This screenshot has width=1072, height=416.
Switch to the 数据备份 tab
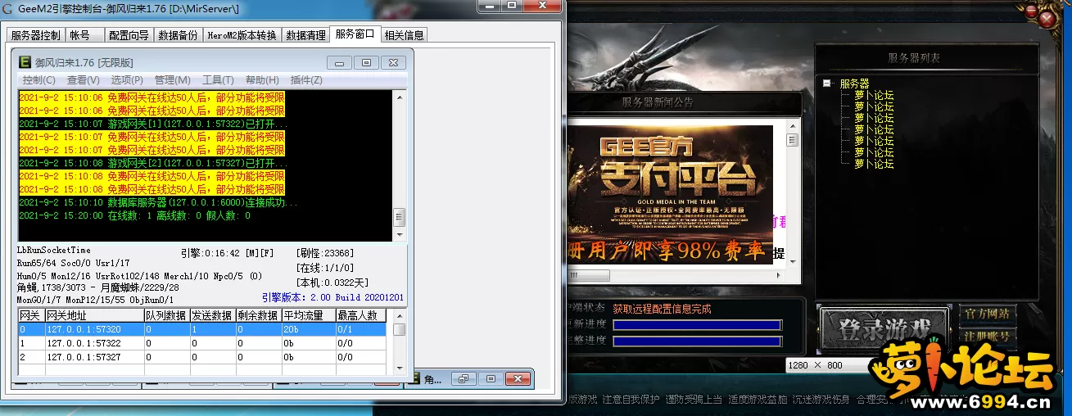178,35
